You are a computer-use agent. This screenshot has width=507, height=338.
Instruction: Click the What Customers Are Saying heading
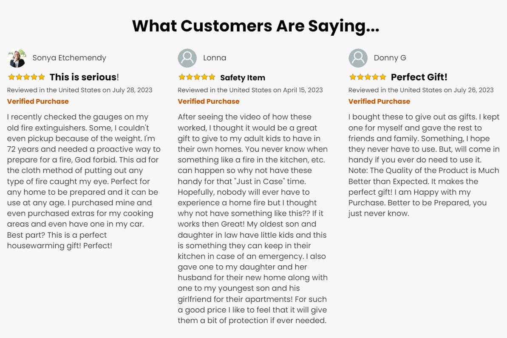coord(255,26)
